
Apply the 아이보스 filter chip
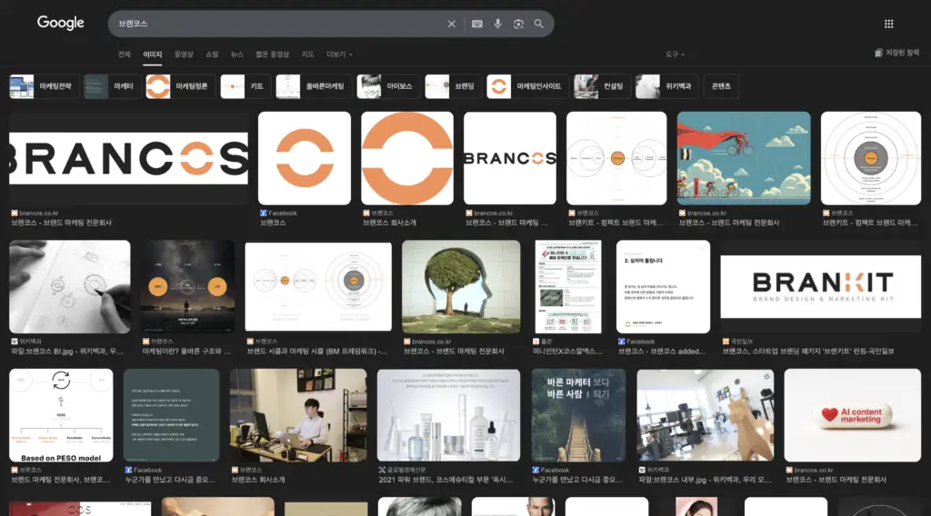[388, 86]
